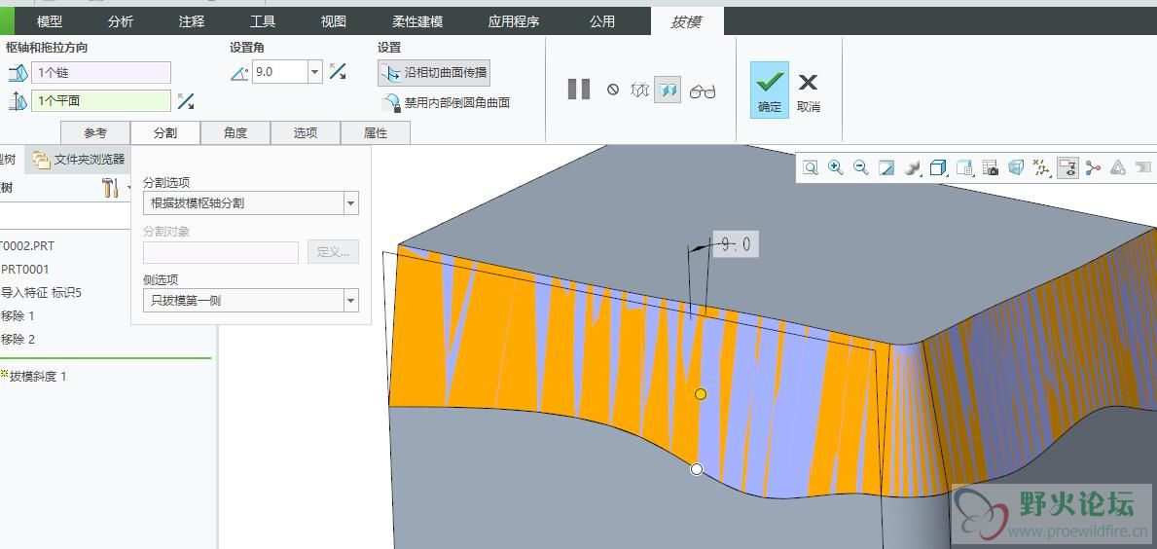
Task: Switch to the 工具 ribbon tab
Action: pyautogui.click(x=262, y=21)
